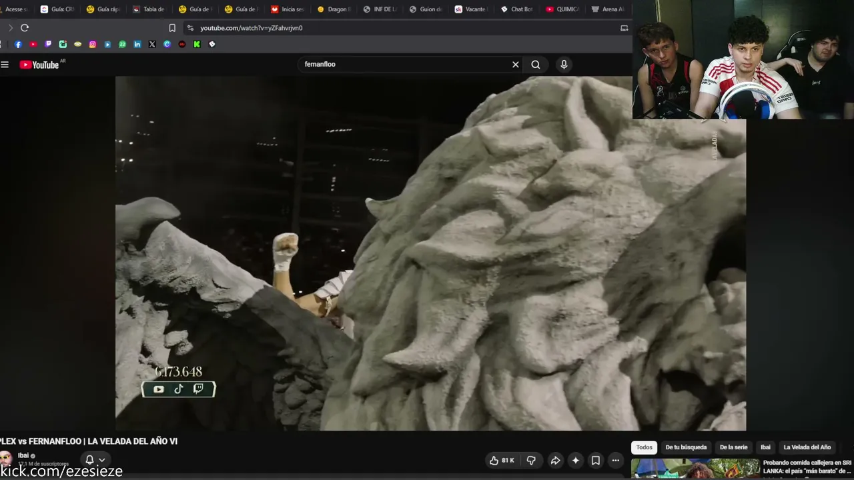The width and height of the screenshot is (854, 480).
Task: Open the Guía rápi browser tab
Action: pyautogui.click(x=103, y=9)
